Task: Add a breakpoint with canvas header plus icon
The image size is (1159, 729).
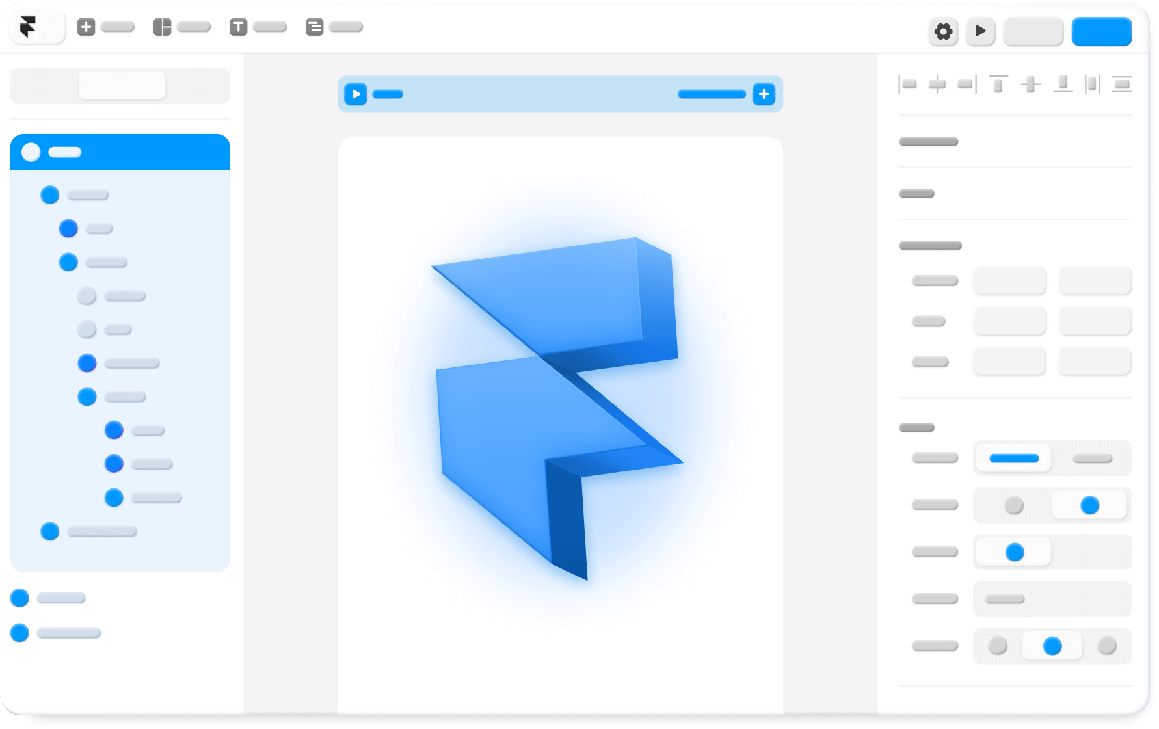Action: (764, 94)
